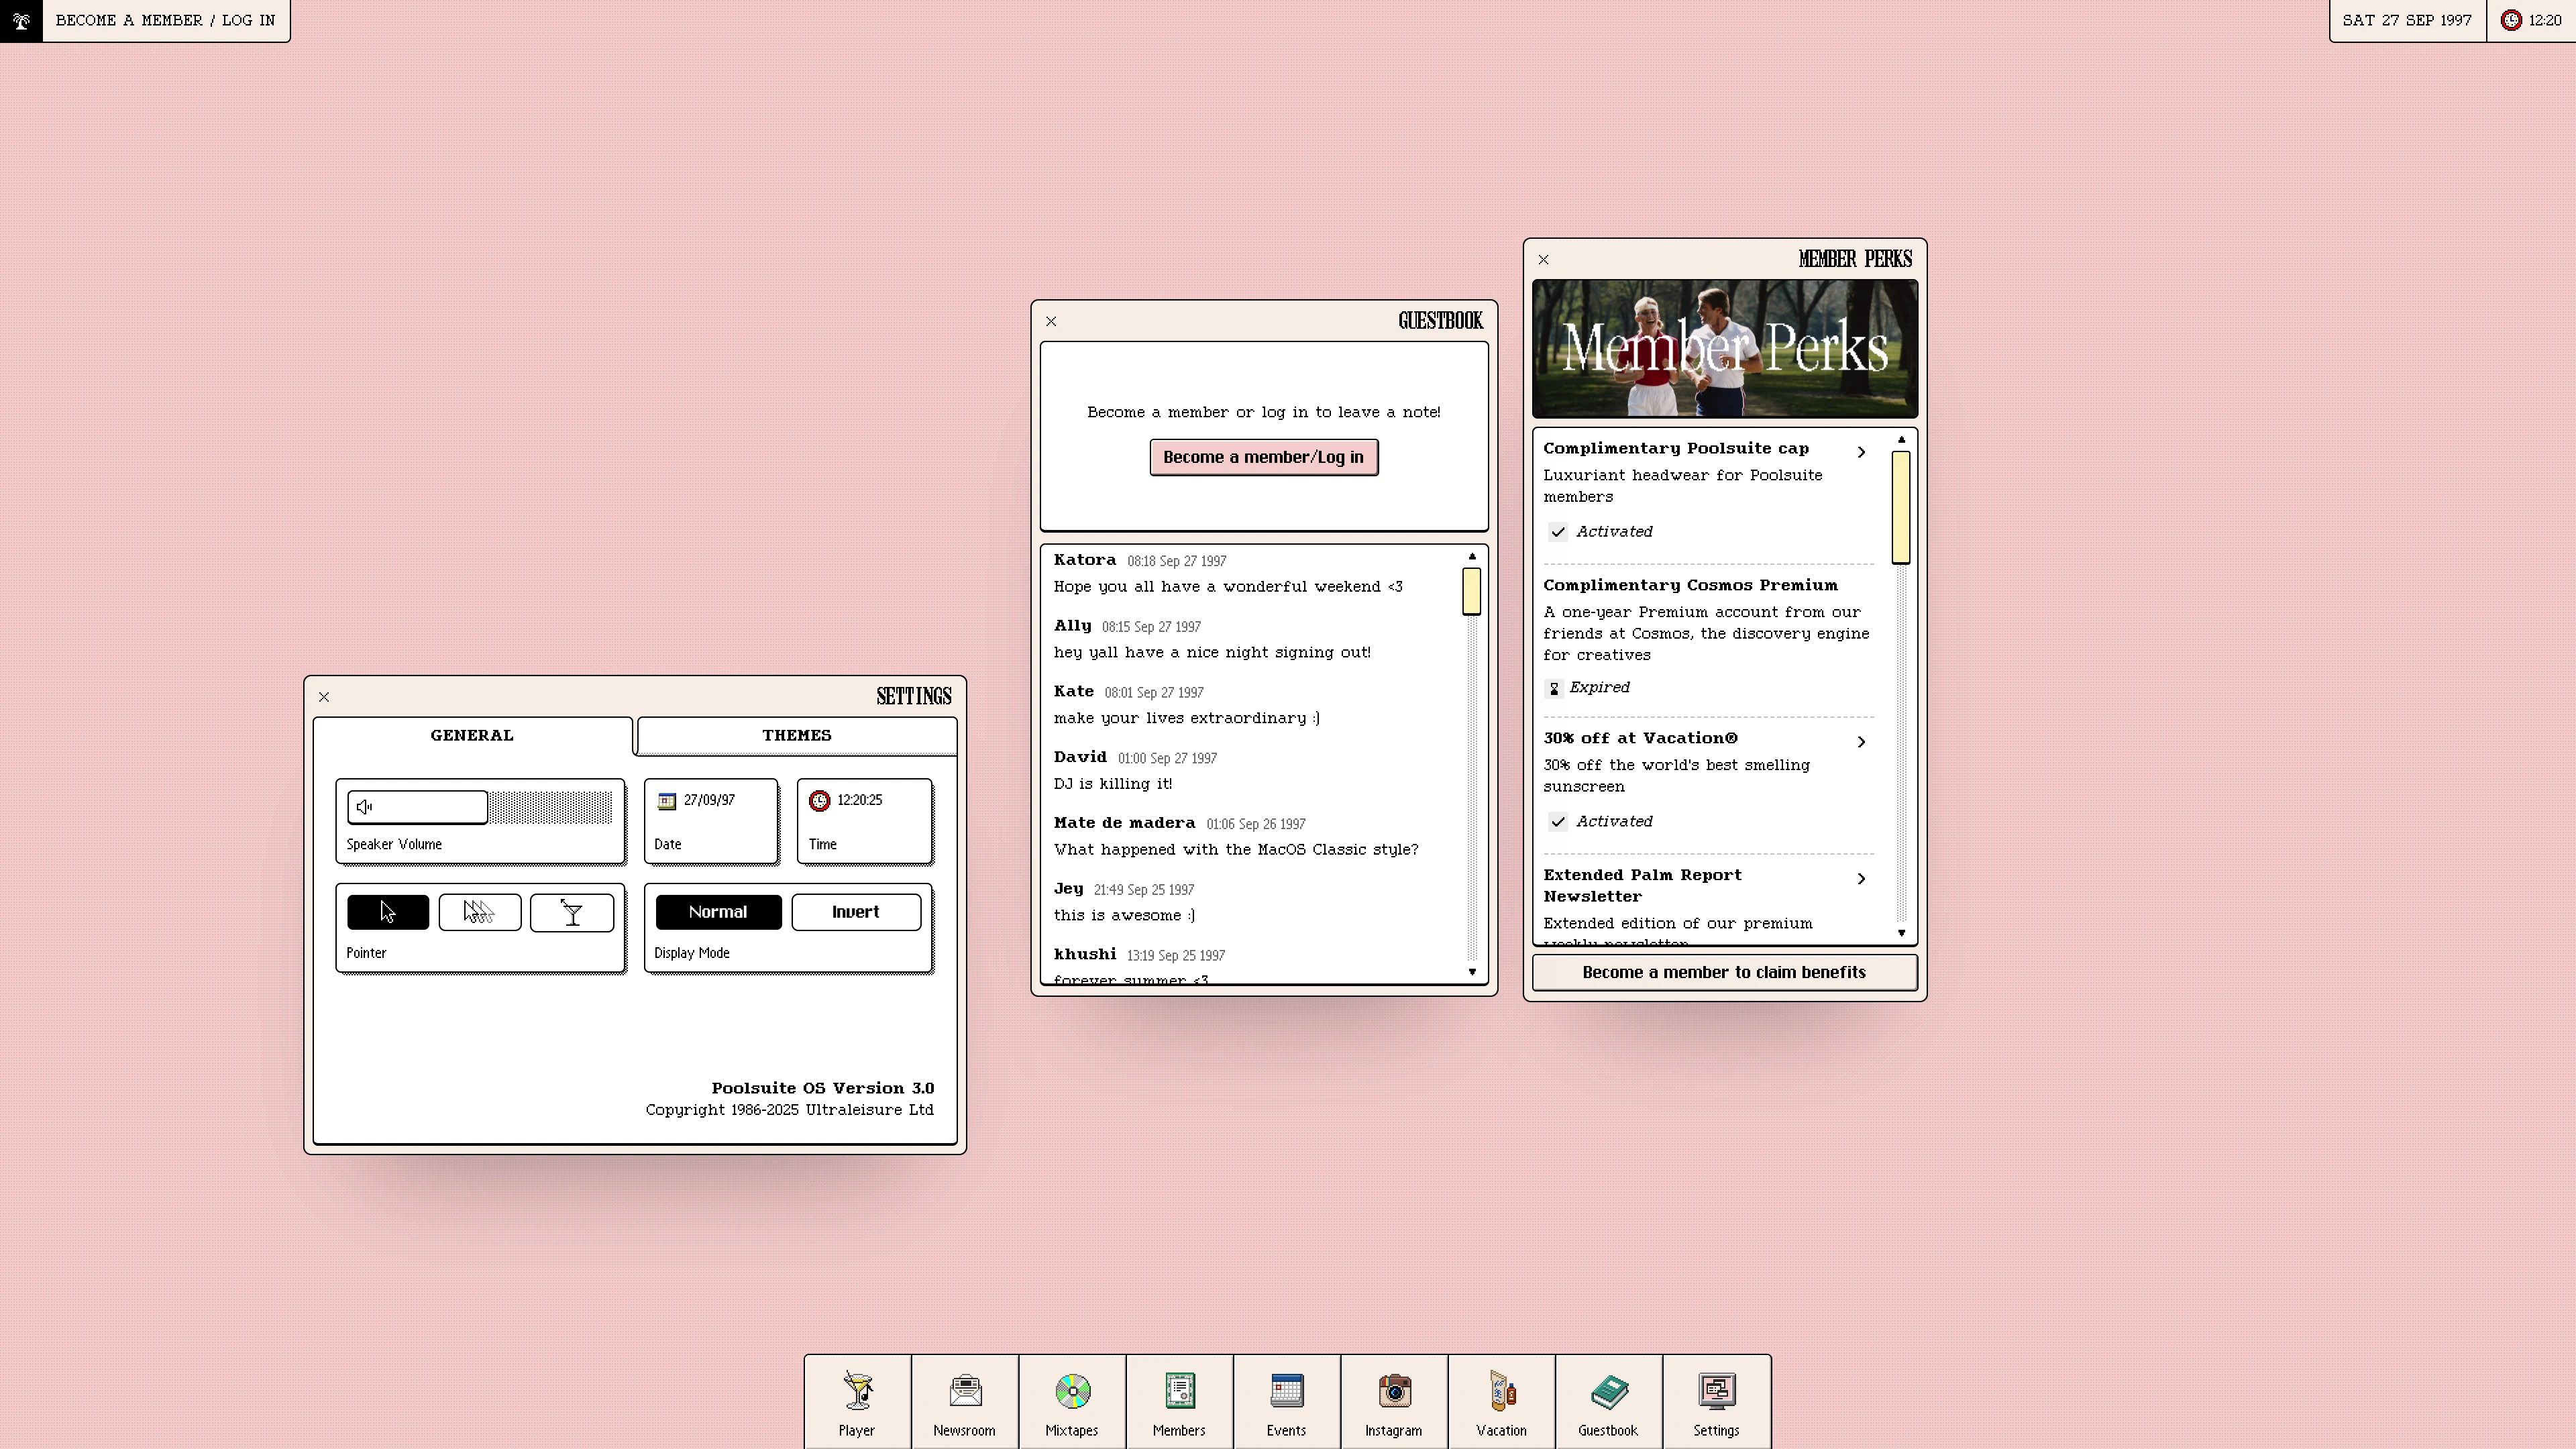Click the Guestbook scroll down arrow
The image size is (2576, 1449).
point(1471,972)
